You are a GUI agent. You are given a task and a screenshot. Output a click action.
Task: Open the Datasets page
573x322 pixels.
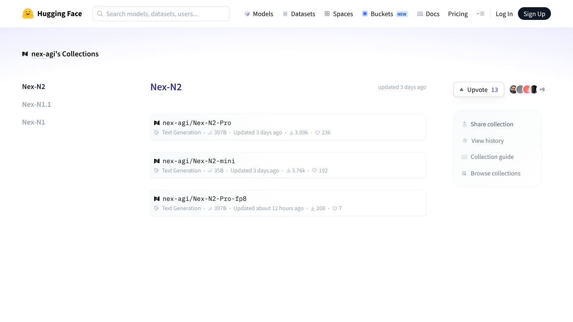click(299, 14)
